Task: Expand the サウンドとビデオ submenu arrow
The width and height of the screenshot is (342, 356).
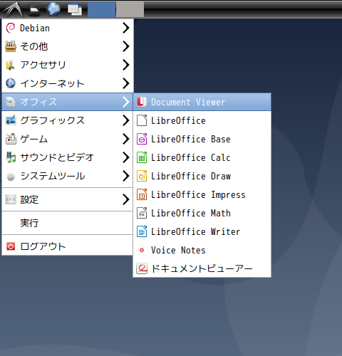Action: tap(126, 157)
